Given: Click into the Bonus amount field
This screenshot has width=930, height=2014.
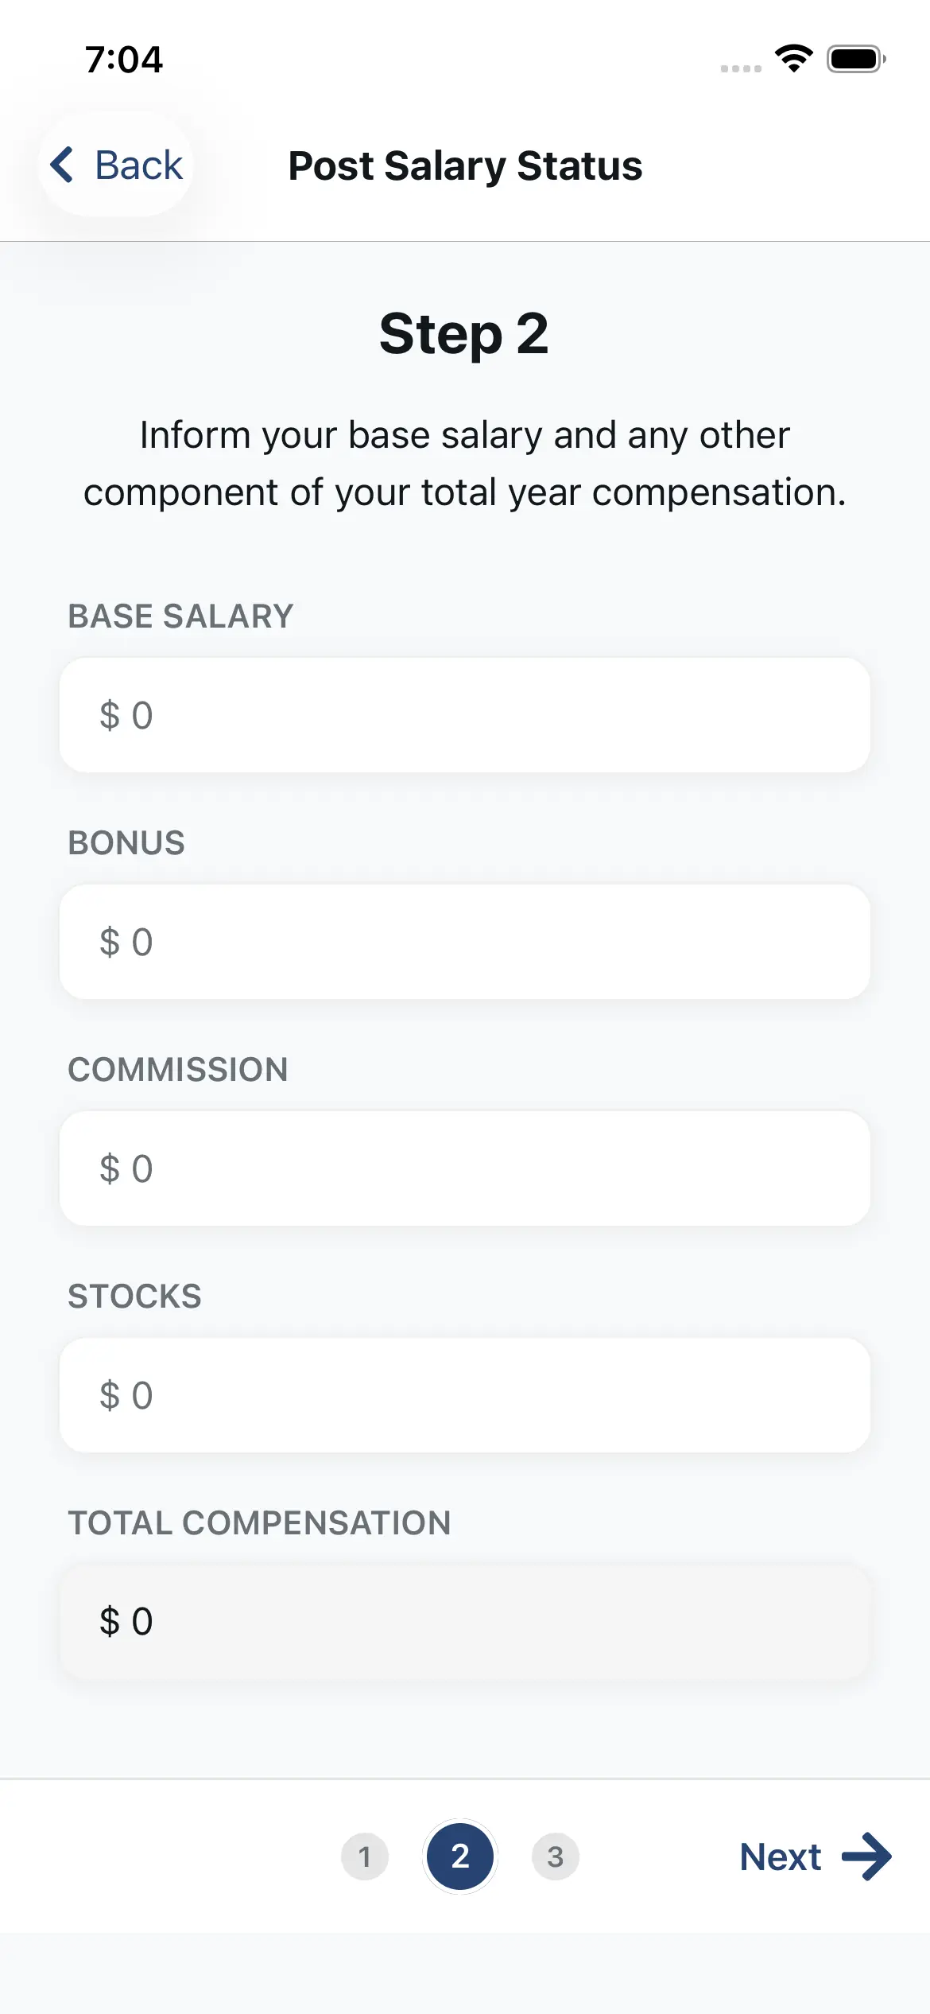Looking at the screenshot, I should pos(465,942).
